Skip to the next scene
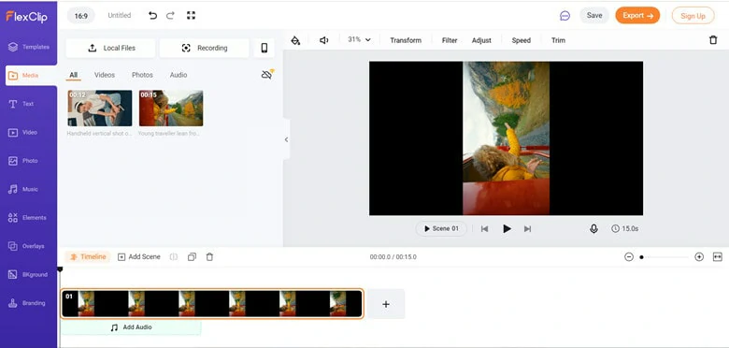Viewport: 729px width, 348px height. (527, 229)
